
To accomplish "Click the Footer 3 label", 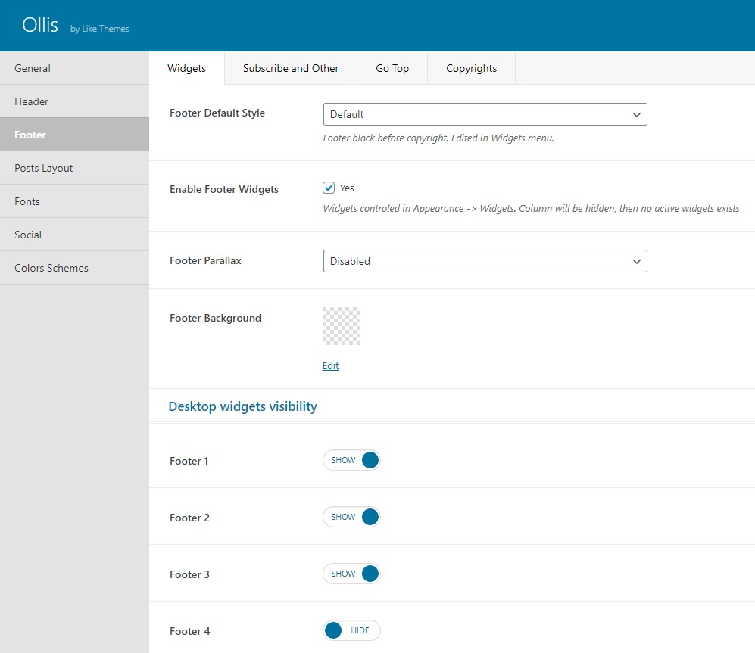I will 189,574.
